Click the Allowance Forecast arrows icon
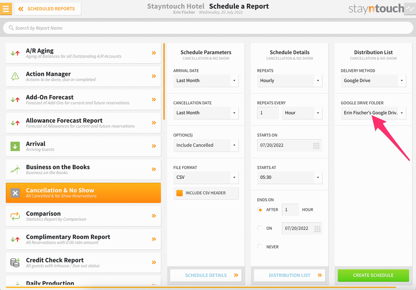Image resolution: width=416 pixels, height=290 pixels. (15, 123)
